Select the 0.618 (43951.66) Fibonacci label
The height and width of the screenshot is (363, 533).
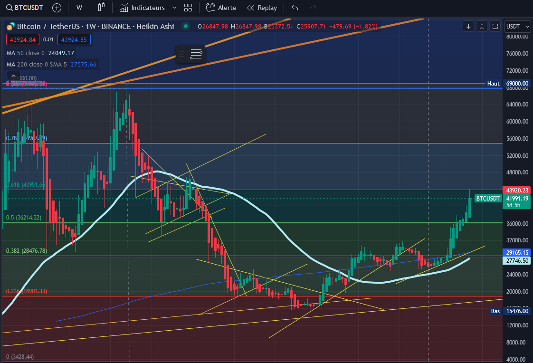tap(26, 184)
